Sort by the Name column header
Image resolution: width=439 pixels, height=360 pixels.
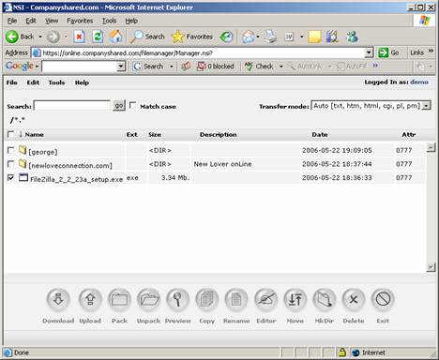(x=34, y=135)
